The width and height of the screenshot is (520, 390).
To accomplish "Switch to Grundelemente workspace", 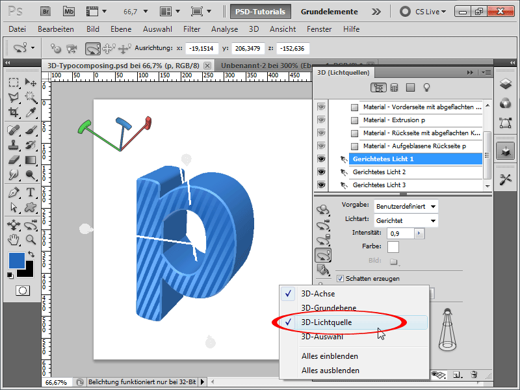I will point(329,12).
